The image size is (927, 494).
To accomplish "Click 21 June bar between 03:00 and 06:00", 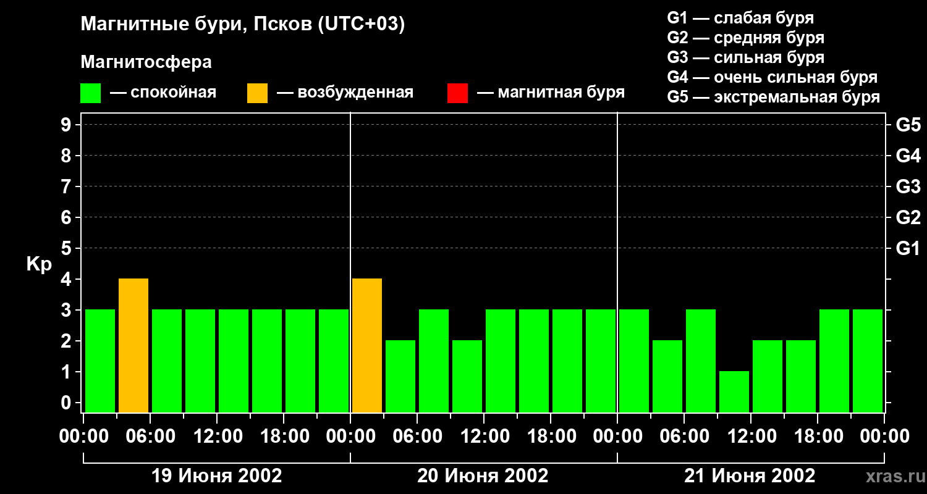I will [x=667, y=377].
